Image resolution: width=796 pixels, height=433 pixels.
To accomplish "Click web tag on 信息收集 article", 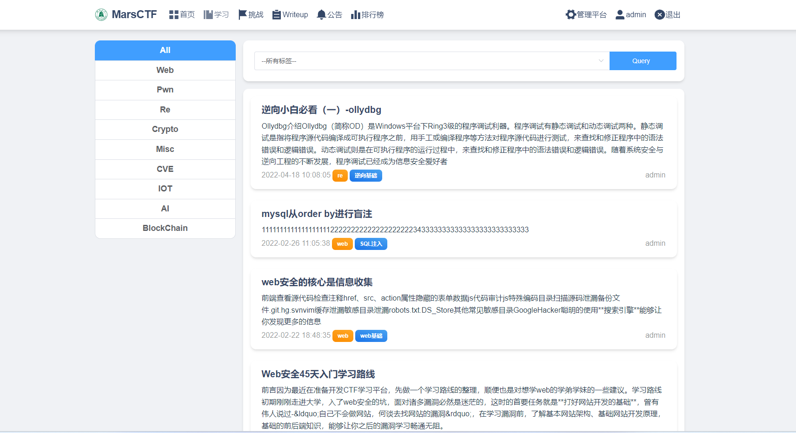I will pyautogui.click(x=343, y=336).
